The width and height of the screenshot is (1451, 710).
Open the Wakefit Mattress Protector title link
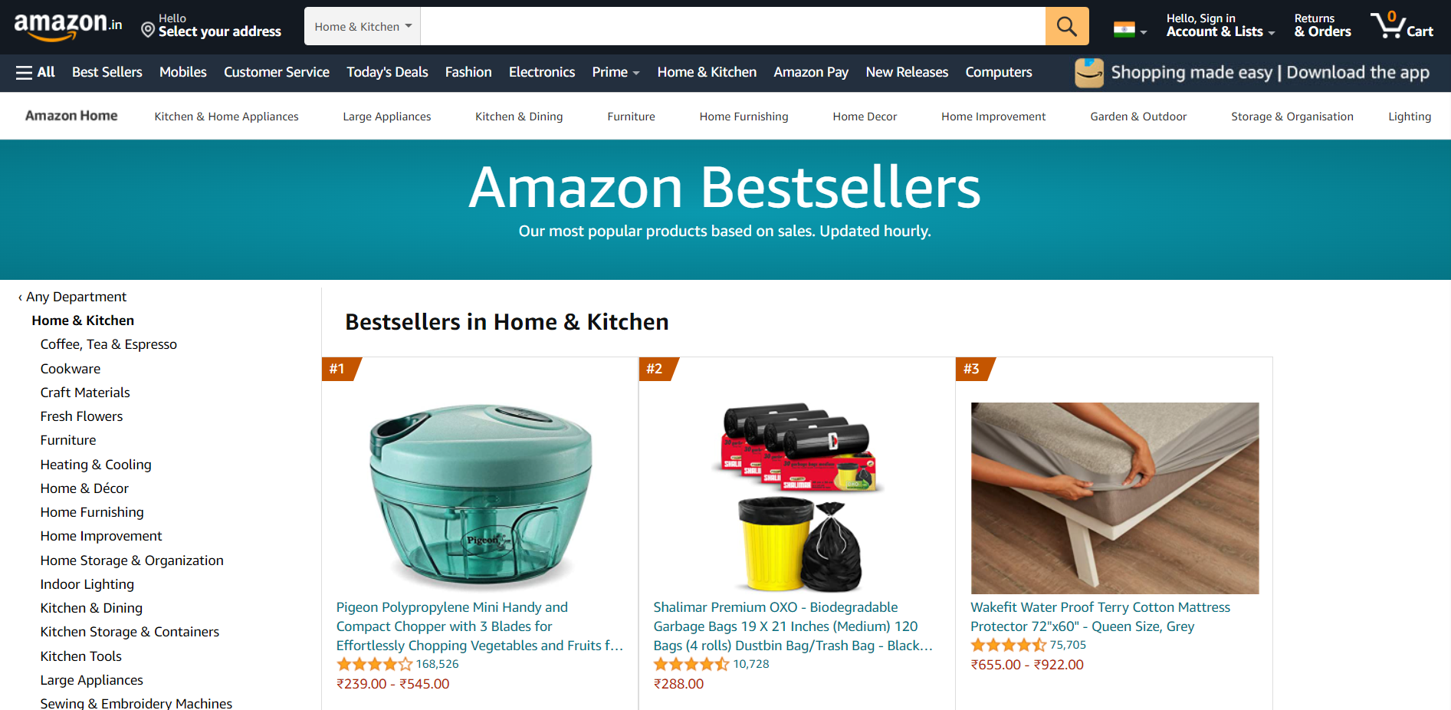pyautogui.click(x=1100, y=616)
